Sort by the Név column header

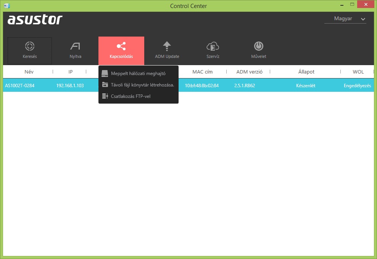point(29,72)
